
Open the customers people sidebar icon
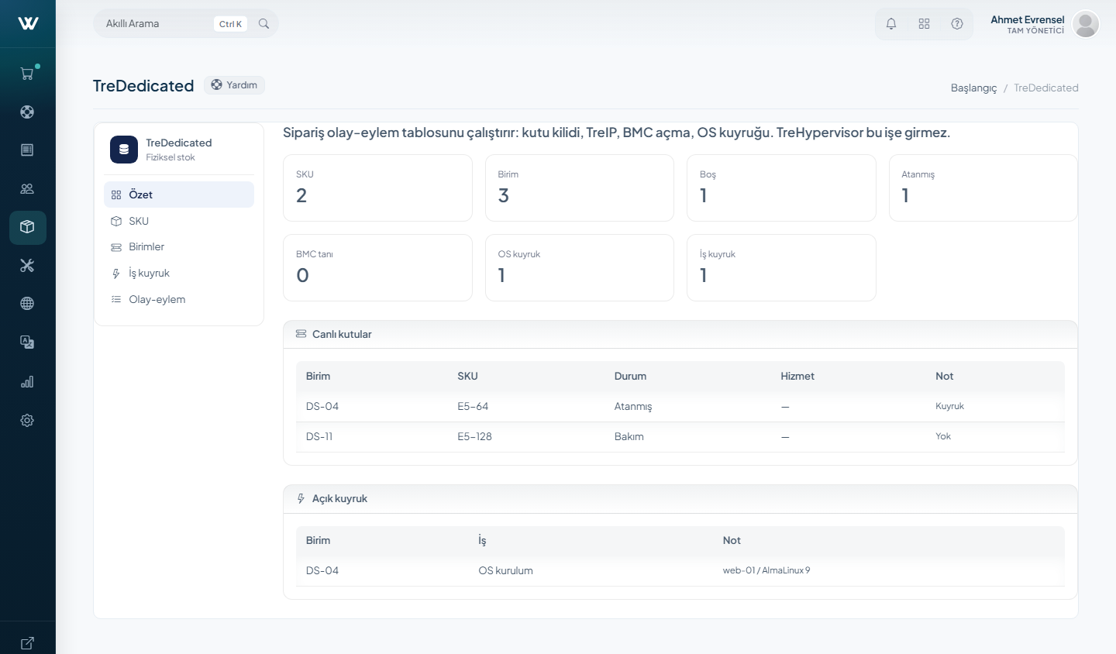point(27,188)
